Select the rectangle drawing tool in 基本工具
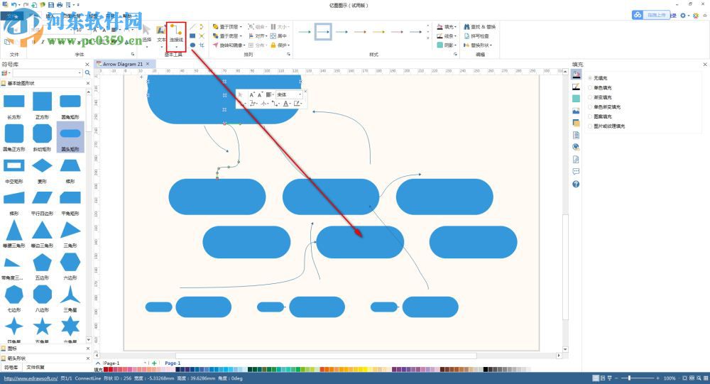710x384 pixels. (192, 35)
